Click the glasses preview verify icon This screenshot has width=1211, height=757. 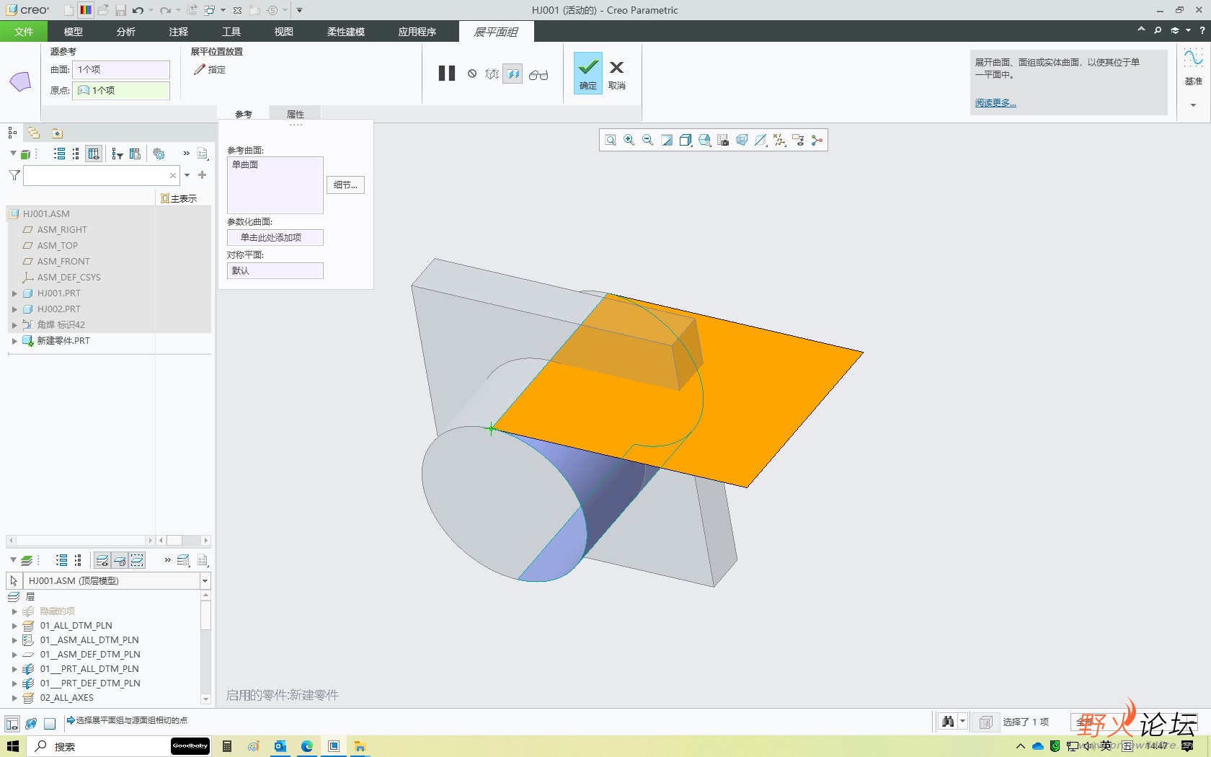[x=538, y=74]
